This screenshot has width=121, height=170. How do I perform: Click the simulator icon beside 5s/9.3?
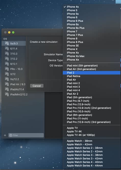(7, 43)
